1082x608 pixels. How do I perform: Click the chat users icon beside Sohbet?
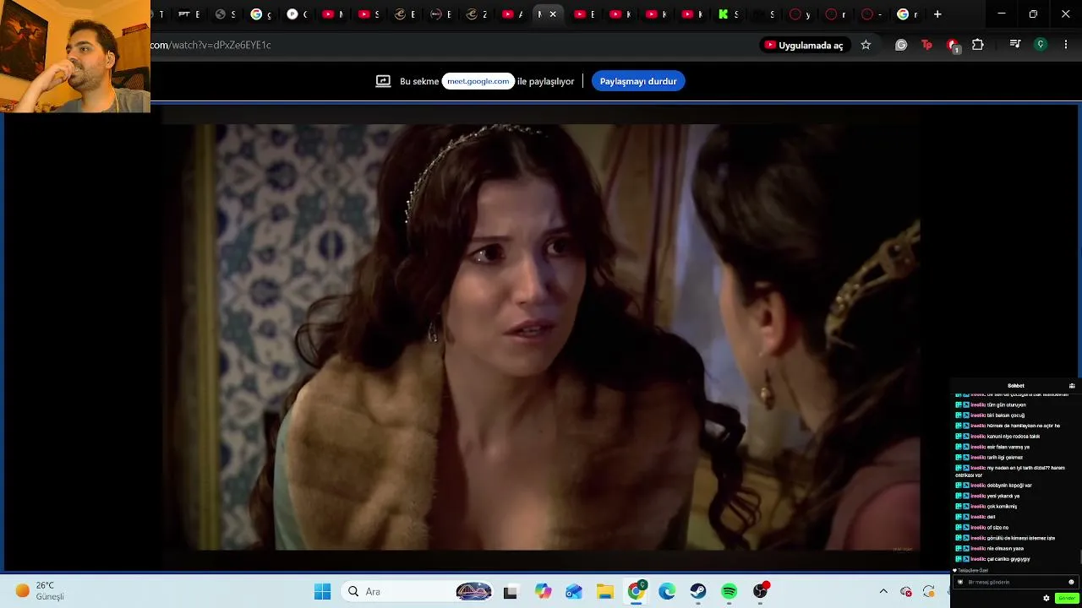1072,386
